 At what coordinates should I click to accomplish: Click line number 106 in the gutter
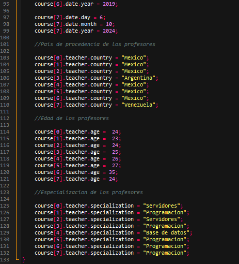coord(5,78)
